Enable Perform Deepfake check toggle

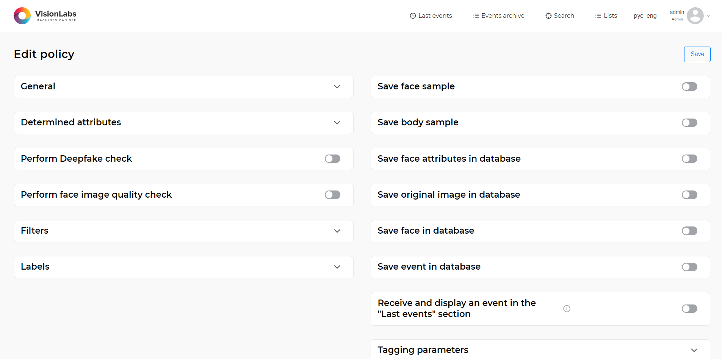(x=332, y=159)
